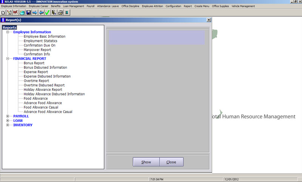
Task: Click the green checkmark toolbar icon
Action: pyautogui.click(x=48, y=13)
